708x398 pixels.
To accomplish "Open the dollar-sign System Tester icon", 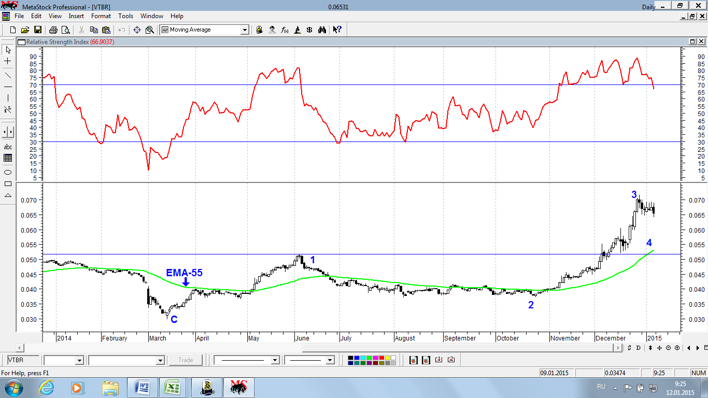I will [x=309, y=30].
